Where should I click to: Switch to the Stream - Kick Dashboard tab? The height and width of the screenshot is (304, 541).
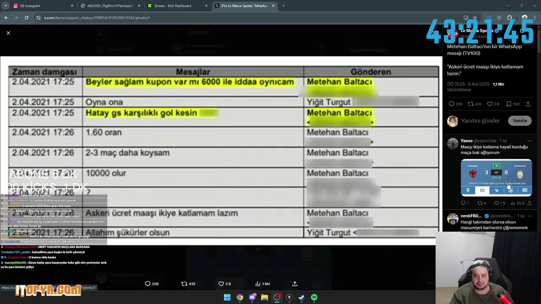pos(178,6)
